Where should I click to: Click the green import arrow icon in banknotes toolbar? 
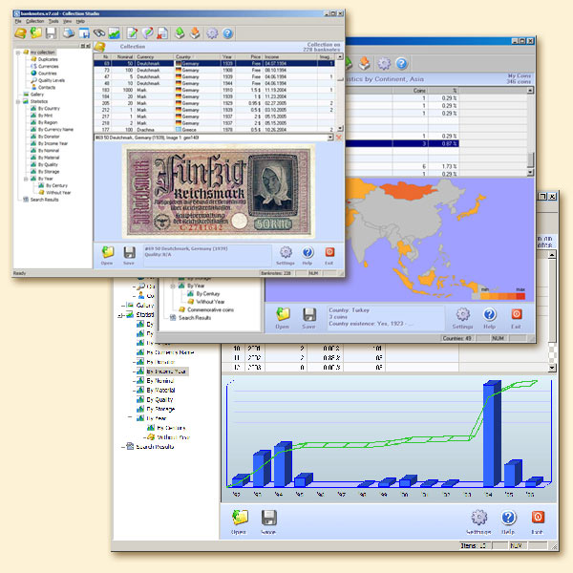click(x=180, y=33)
